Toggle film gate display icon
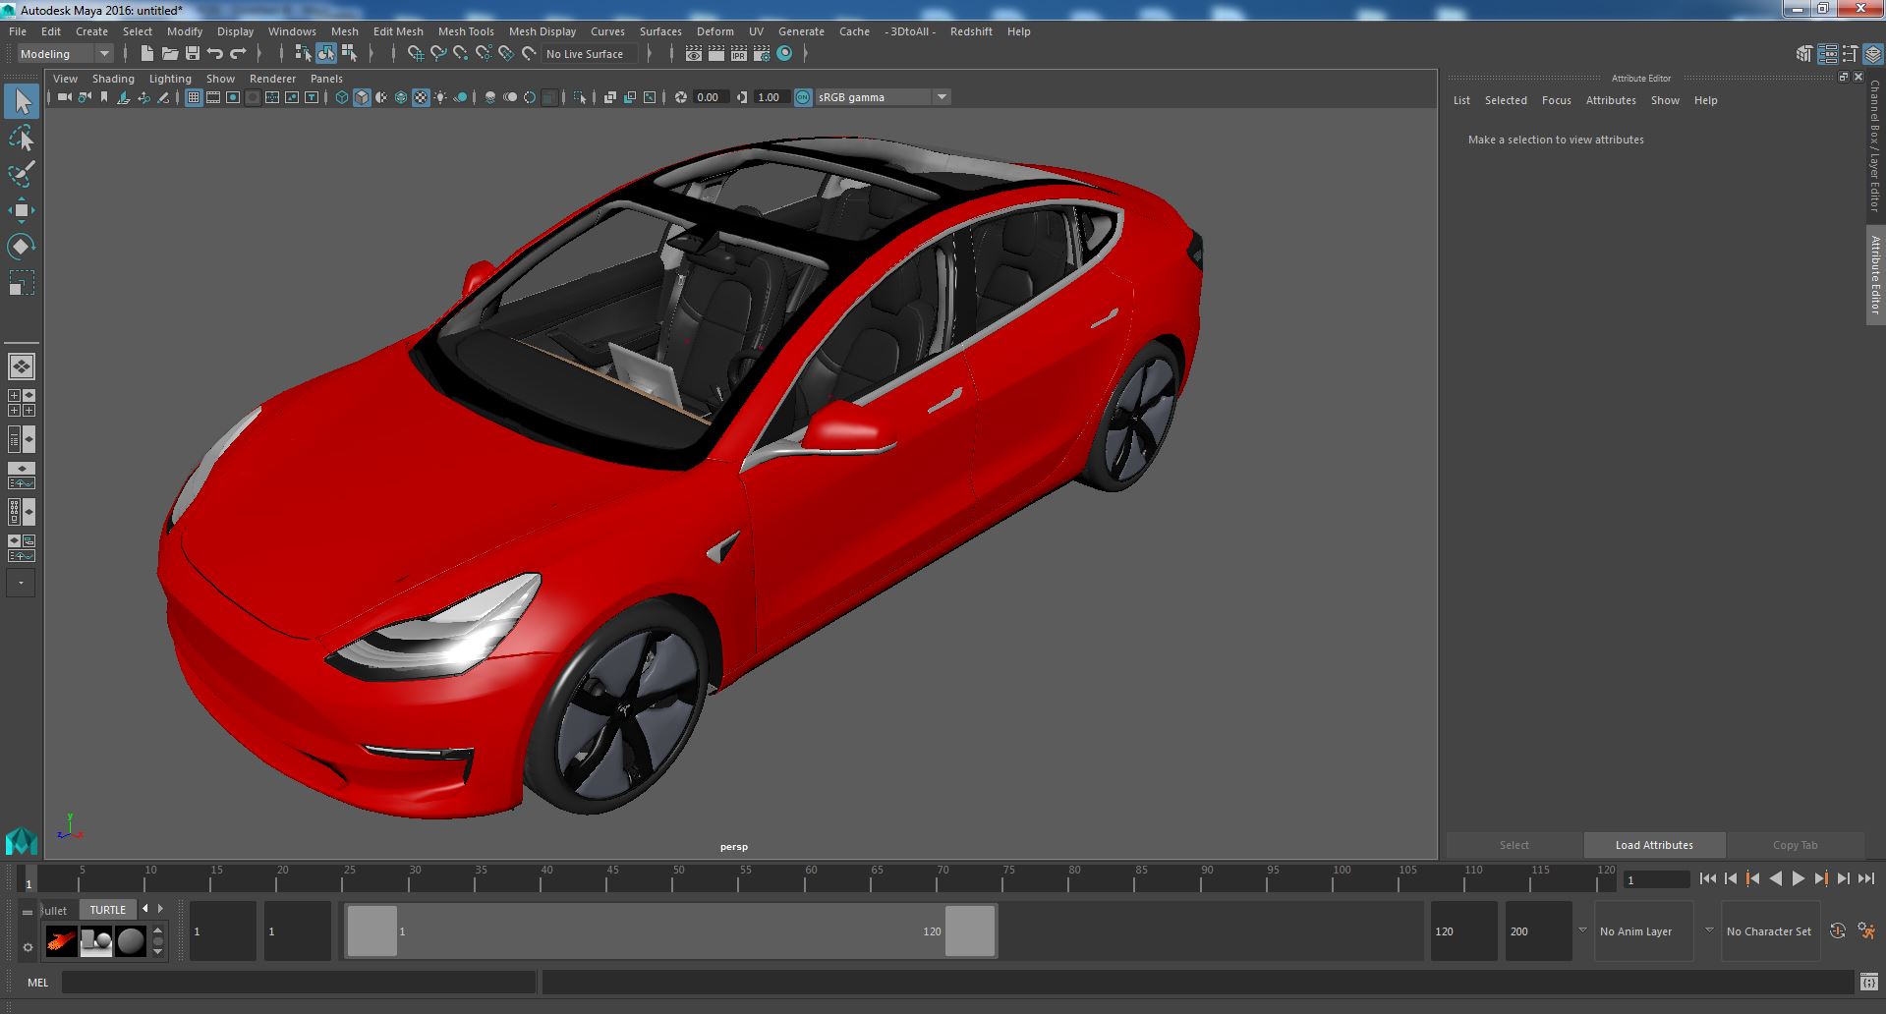This screenshot has width=1886, height=1014. click(213, 97)
